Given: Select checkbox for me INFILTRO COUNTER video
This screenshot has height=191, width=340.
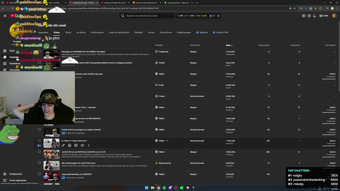Looking at the screenshot, I should click(x=39, y=151).
